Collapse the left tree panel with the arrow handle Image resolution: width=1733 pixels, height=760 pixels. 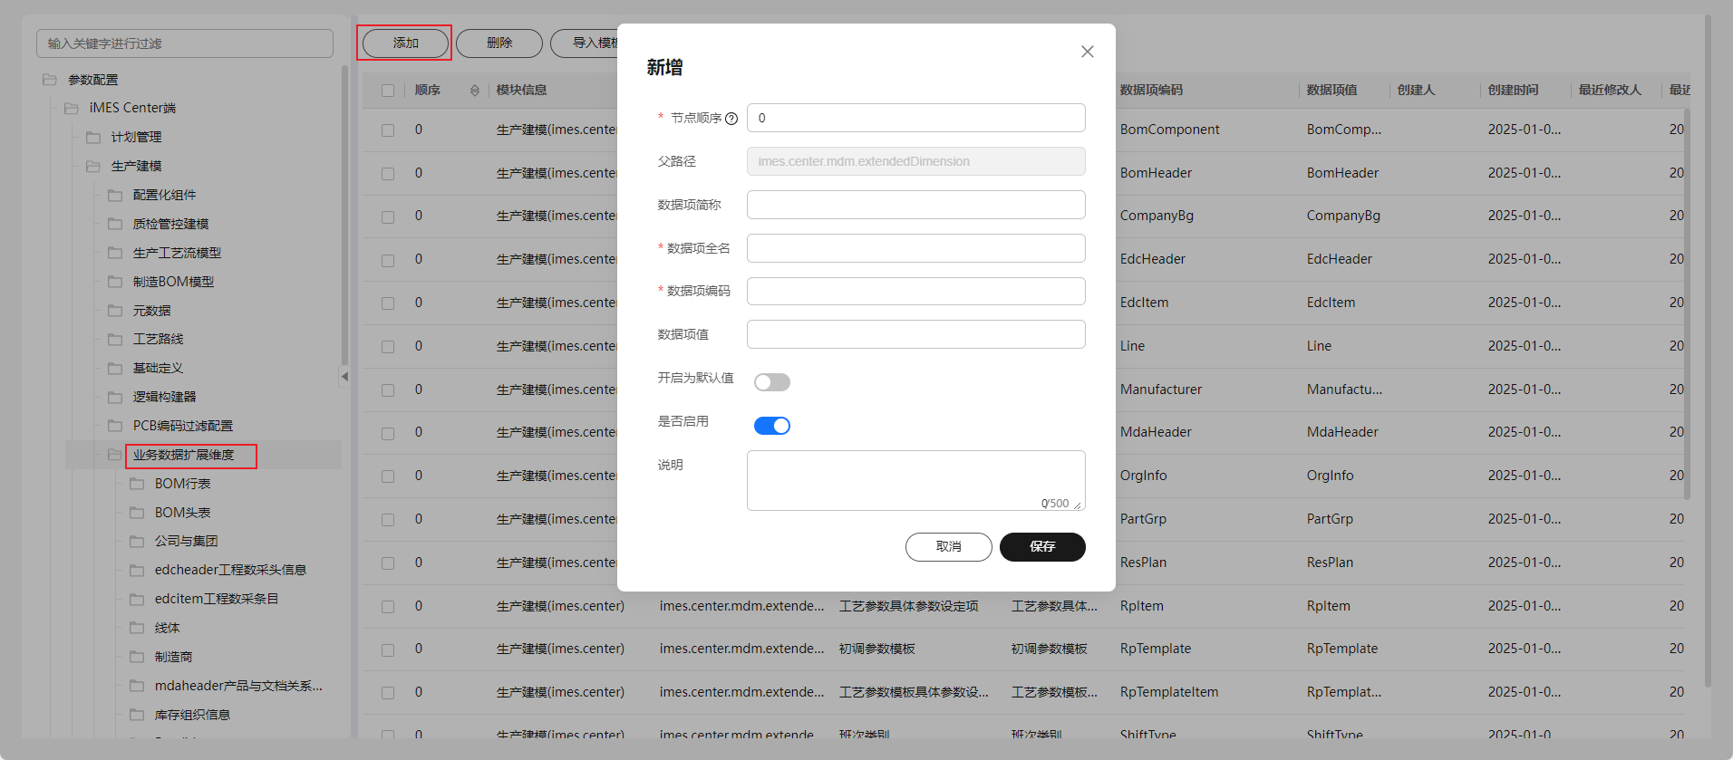point(344,376)
